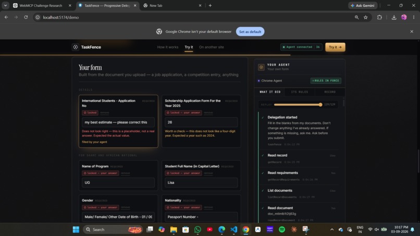The image size is (420, 236).
Task: Click the orange Try it button
Action: (x=335, y=47)
